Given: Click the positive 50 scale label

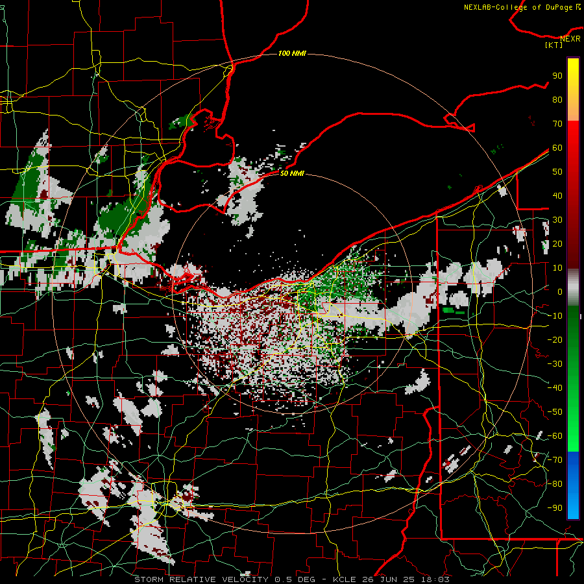Looking at the screenshot, I should tap(557, 171).
